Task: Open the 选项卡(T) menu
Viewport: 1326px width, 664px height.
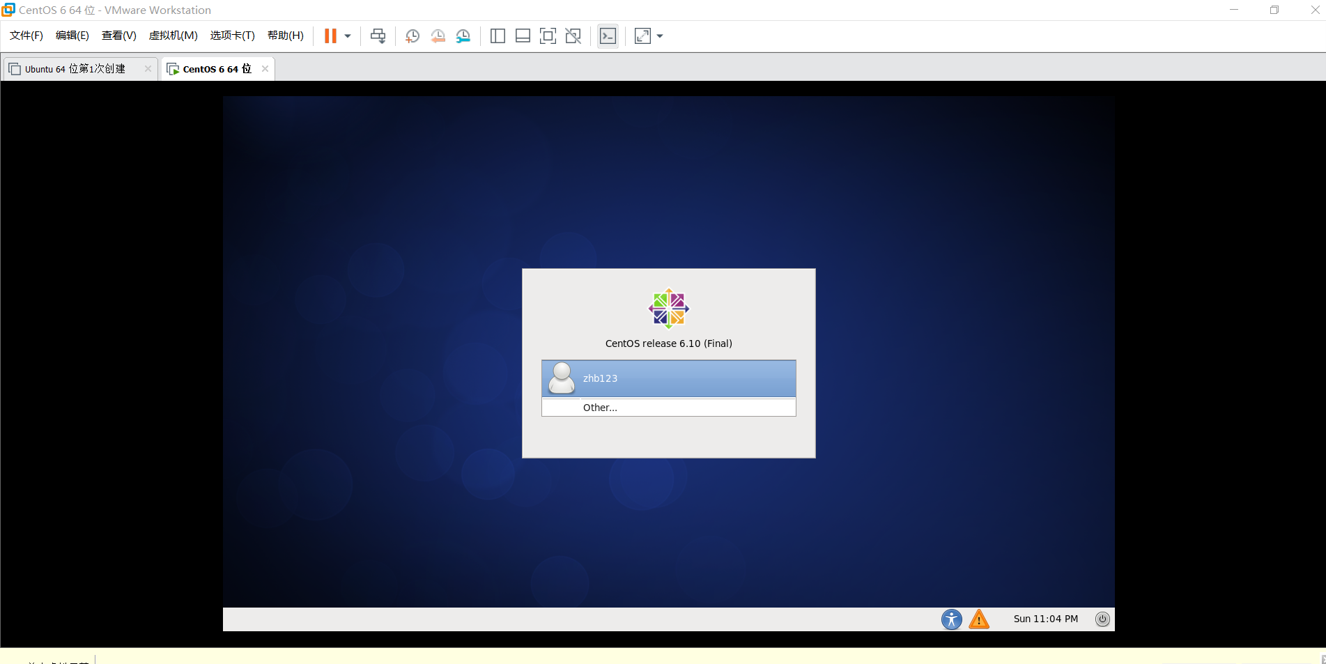Action: click(232, 36)
